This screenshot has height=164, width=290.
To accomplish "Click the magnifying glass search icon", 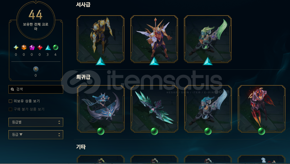I will coord(12,89).
